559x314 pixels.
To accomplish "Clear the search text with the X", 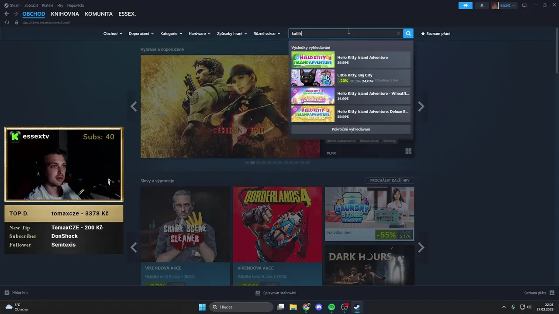I will (x=398, y=34).
